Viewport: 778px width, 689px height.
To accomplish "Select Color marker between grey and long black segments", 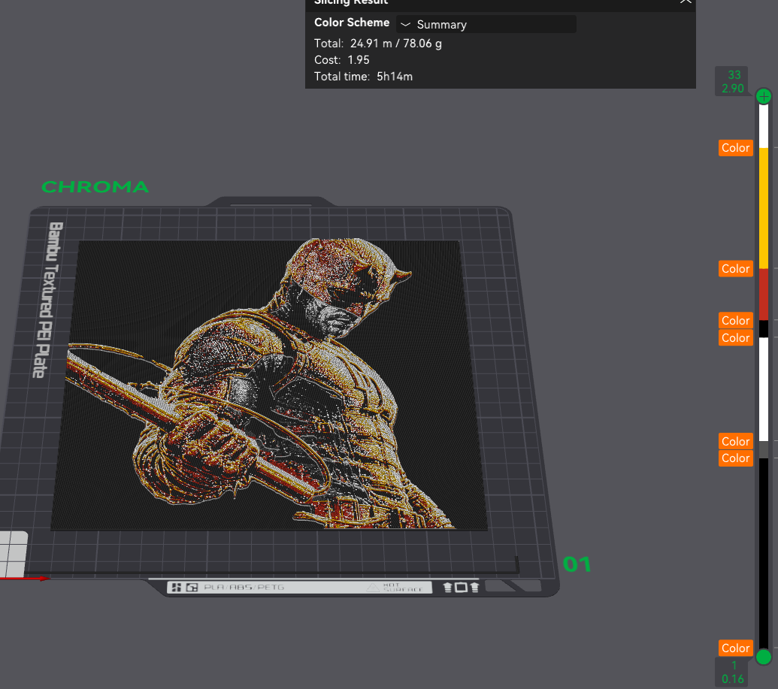I will [736, 458].
